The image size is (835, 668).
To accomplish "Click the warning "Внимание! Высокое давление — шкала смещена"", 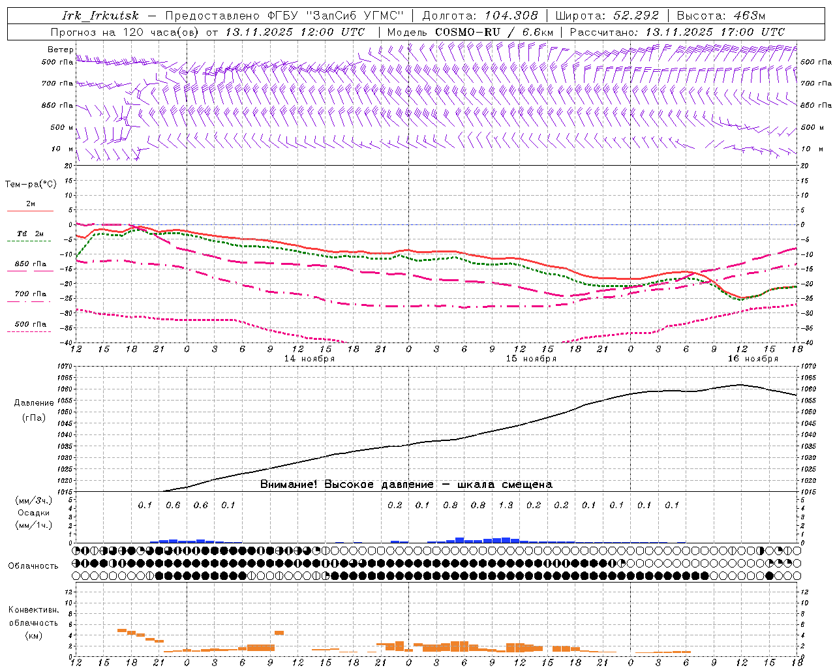I will click(x=406, y=485).
